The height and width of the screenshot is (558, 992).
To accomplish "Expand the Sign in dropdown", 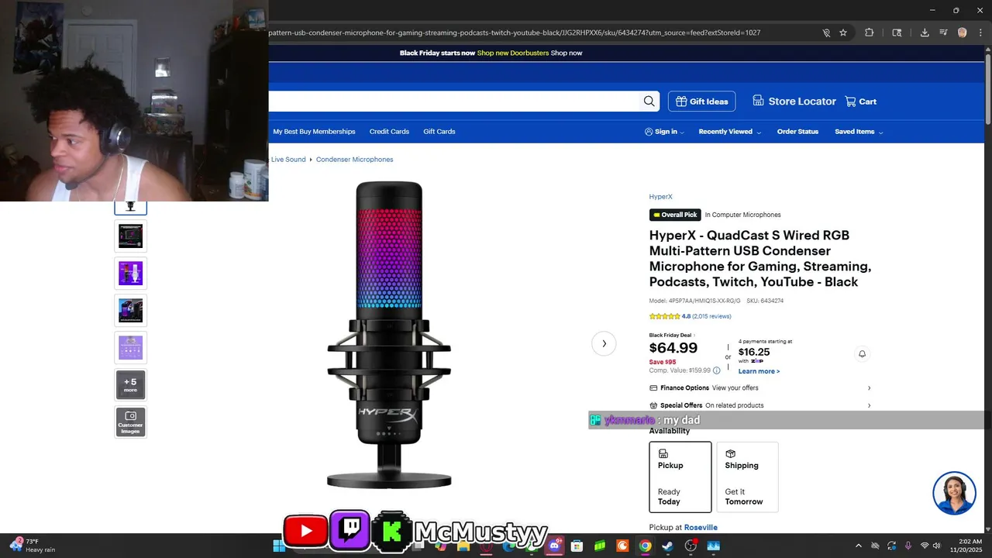I will click(664, 132).
